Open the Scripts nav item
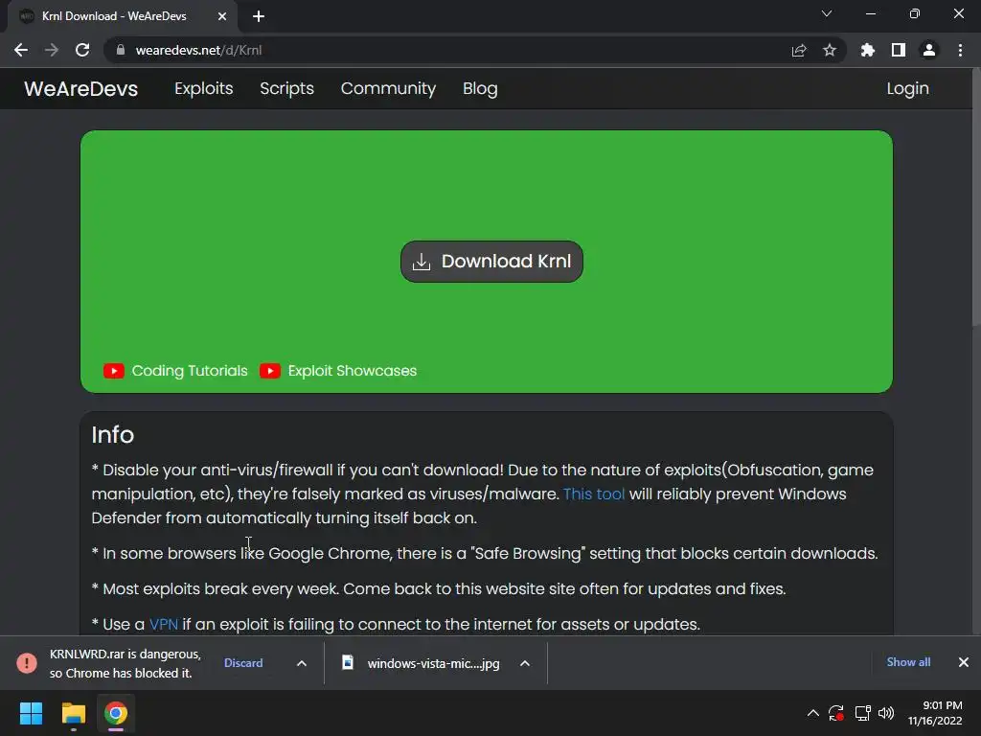Viewport: 981px width, 736px height. point(286,88)
